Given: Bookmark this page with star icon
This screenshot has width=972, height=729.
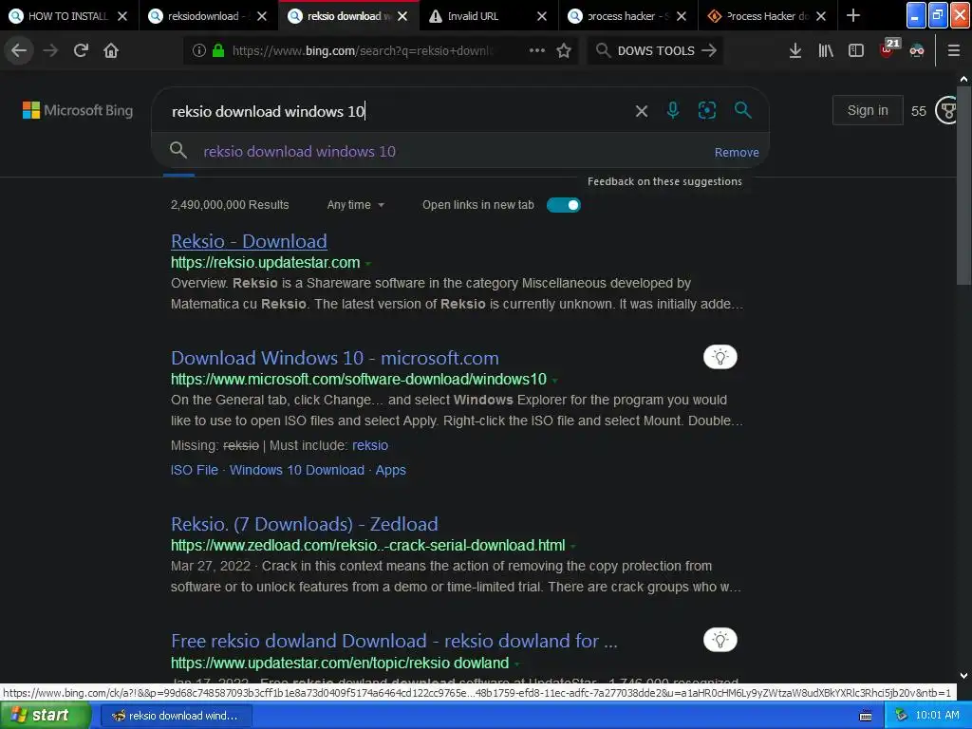Looking at the screenshot, I should (564, 50).
